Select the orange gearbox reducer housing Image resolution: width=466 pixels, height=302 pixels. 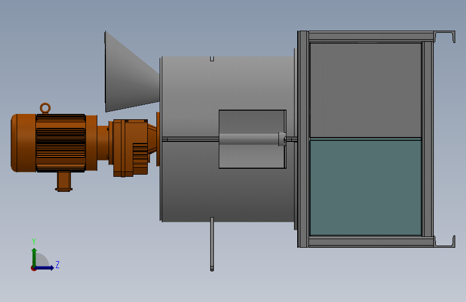pyautogui.click(x=131, y=148)
